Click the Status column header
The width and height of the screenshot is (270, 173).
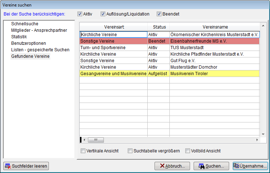(x=159, y=27)
